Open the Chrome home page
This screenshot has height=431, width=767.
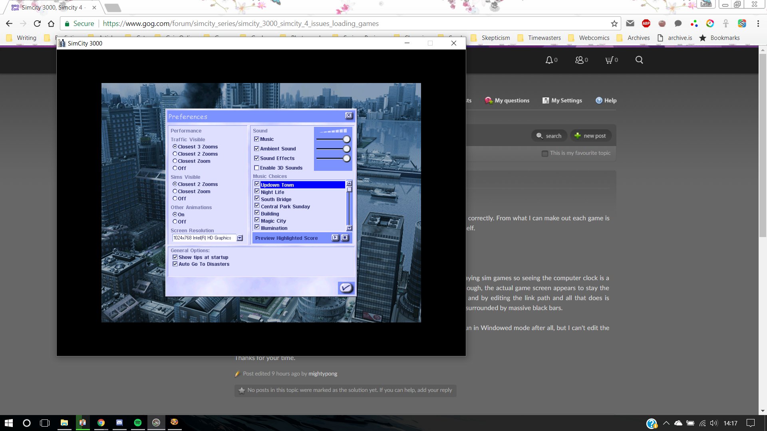pyautogui.click(x=51, y=24)
